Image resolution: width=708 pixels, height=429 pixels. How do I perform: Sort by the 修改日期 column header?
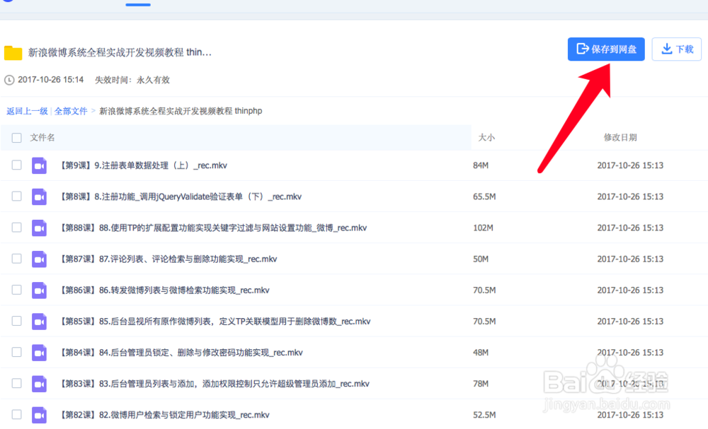click(620, 137)
